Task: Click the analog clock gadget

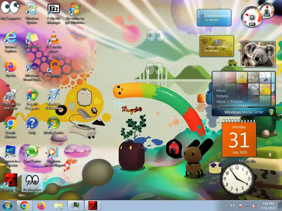Action: (237, 179)
